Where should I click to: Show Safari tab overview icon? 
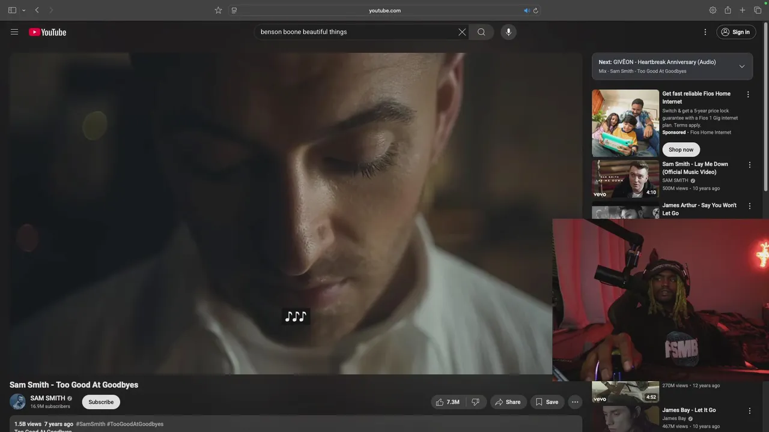pyautogui.click(x=758, y=10)
